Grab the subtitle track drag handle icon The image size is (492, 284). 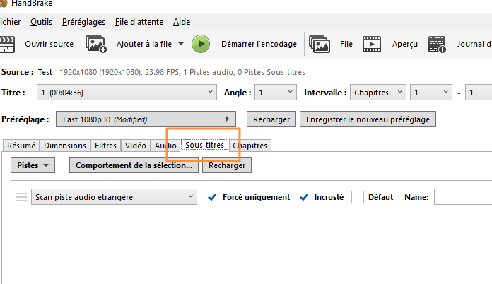pos(21,197)
